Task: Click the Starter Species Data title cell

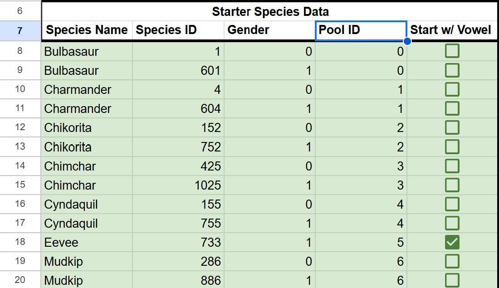Action: click(x=270, y=11)
